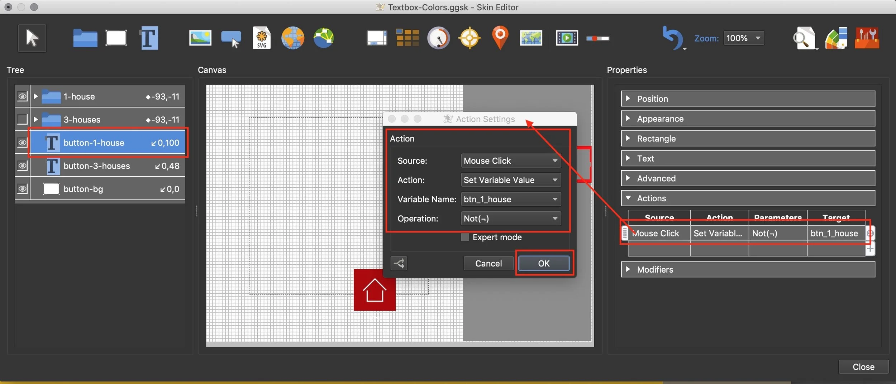
Task: Add a button element with cursor
Action: [x=231, y=39]
